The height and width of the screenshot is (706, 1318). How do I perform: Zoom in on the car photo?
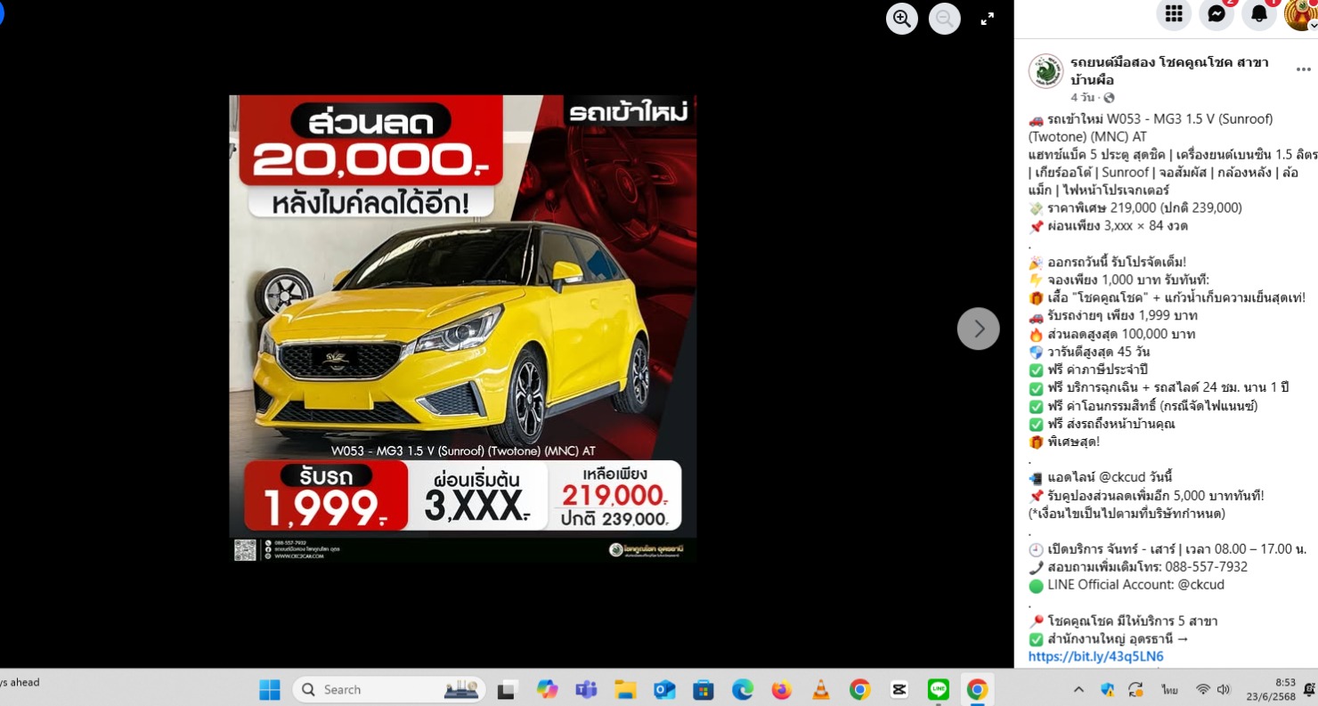pos(902,19)
